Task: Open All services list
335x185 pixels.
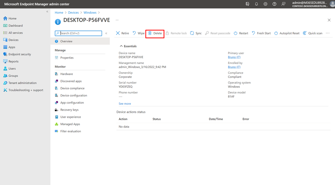Action: [13, 32]
